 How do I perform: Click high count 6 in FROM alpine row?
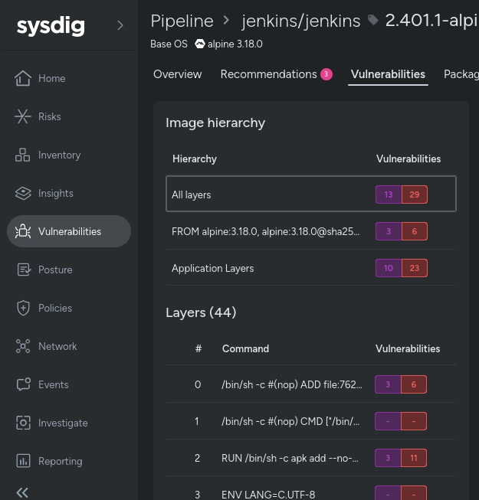click(415, 231)
